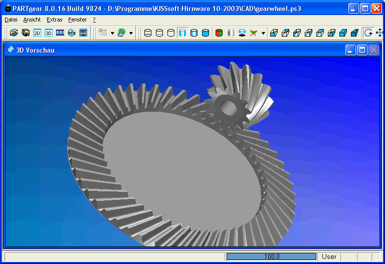Viewport: 385px width, 264px height.
Task: Click the rotate view icon
Action: click(368, 33)
